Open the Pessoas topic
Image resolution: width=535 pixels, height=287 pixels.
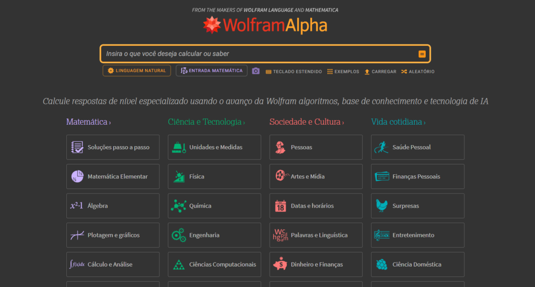tap(316, 147)
